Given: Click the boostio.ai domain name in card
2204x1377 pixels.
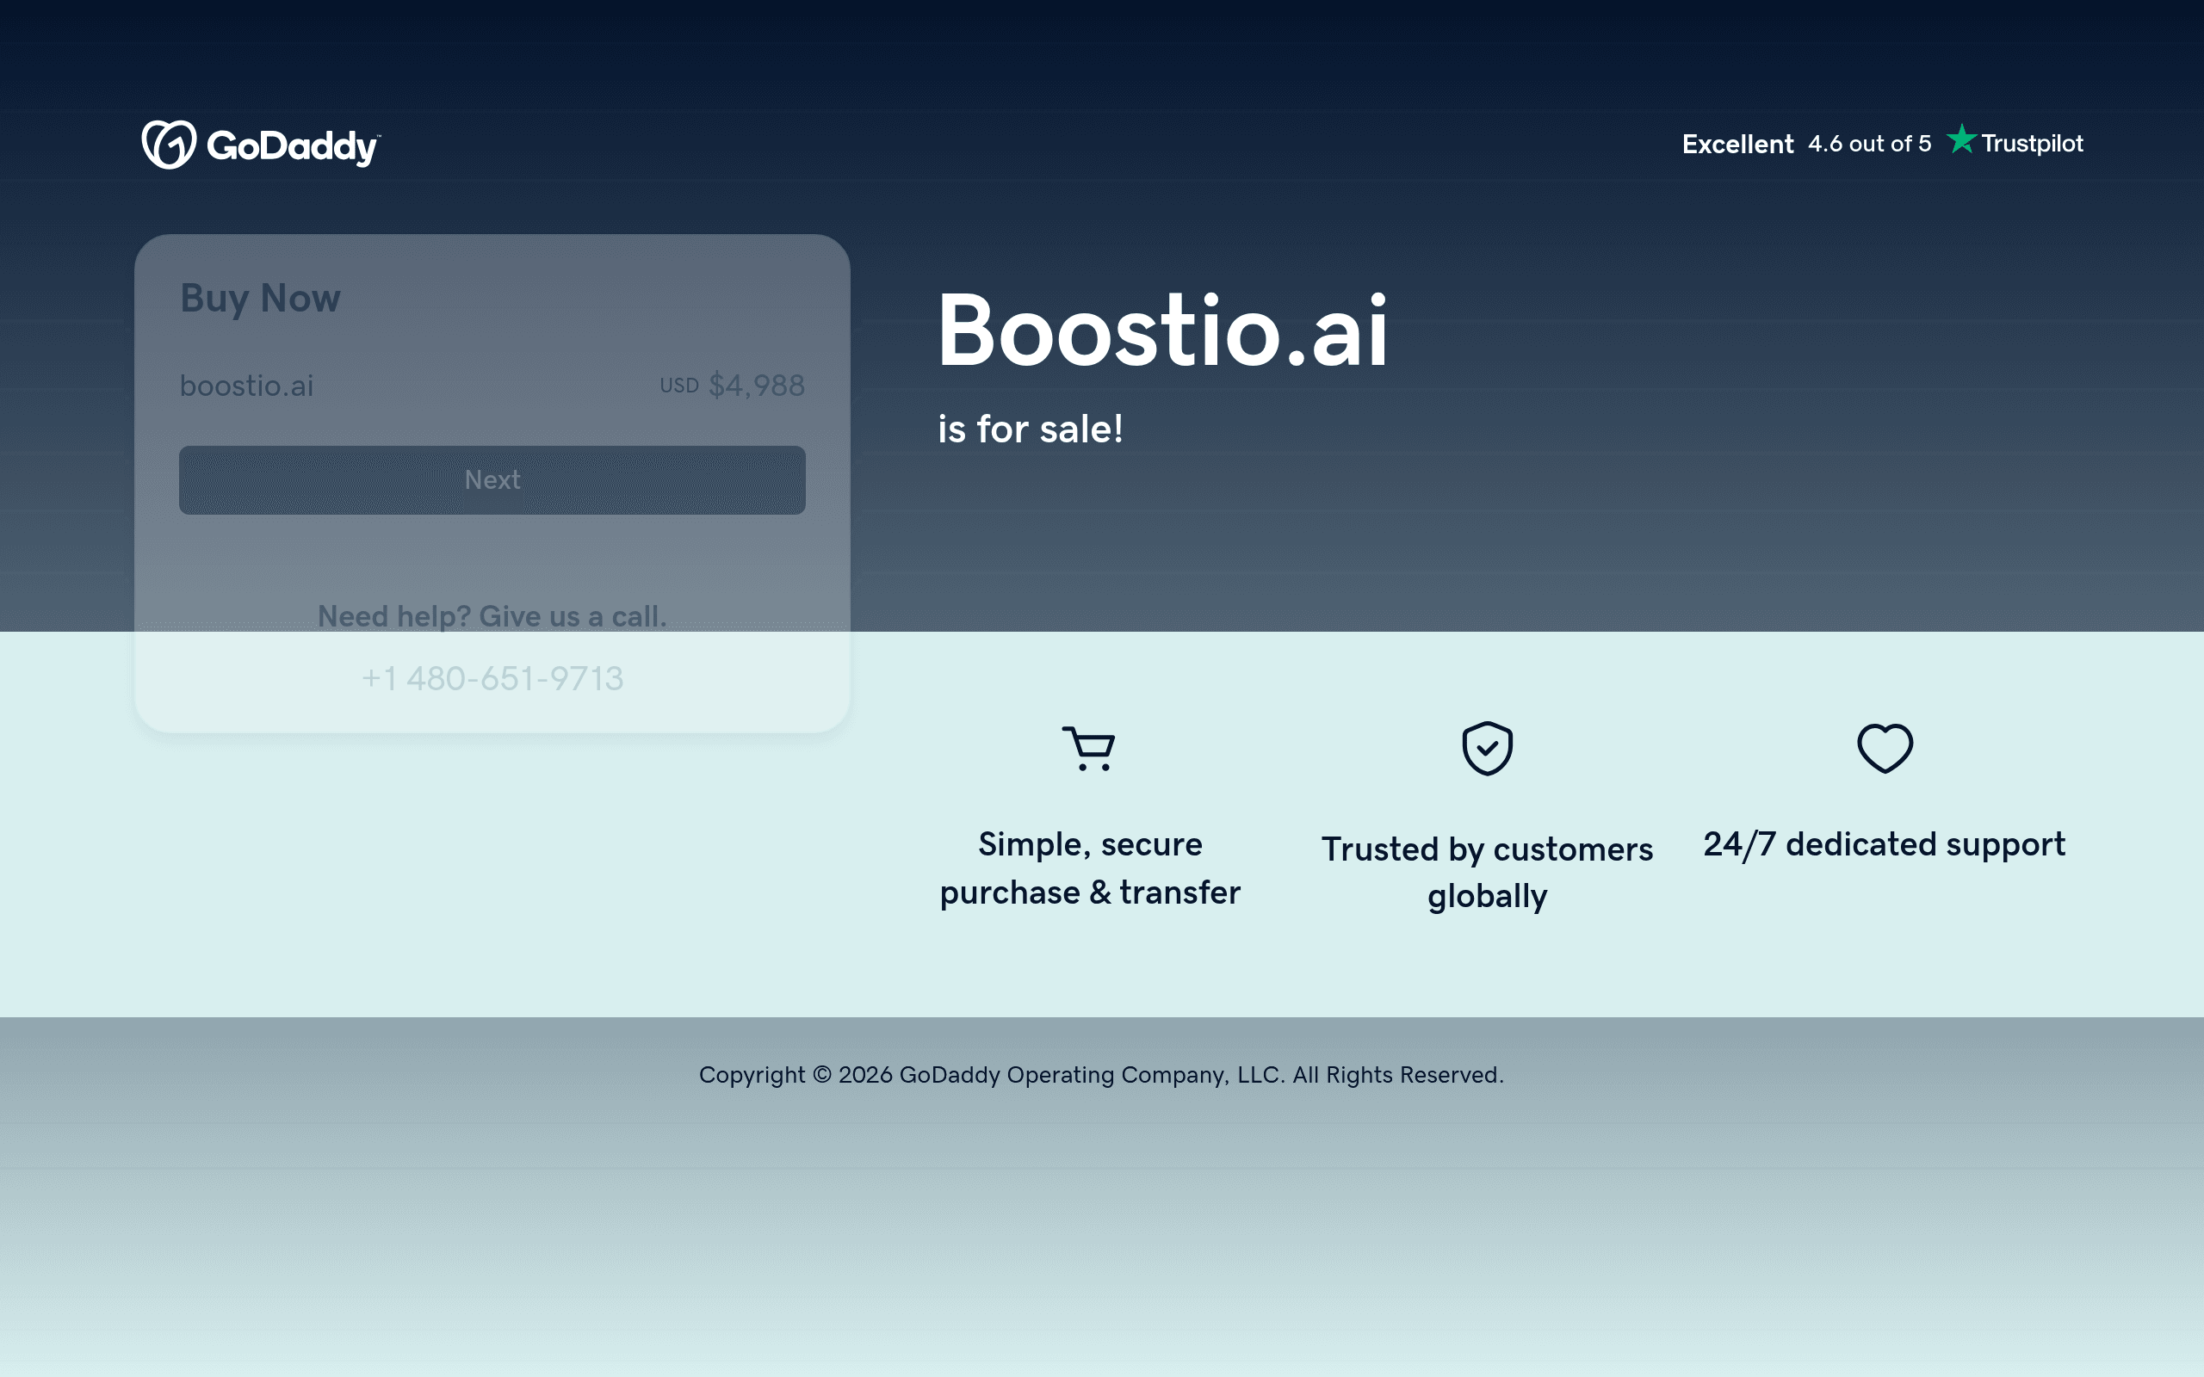Looking at the screenshot, I should [x=247, y=386].
